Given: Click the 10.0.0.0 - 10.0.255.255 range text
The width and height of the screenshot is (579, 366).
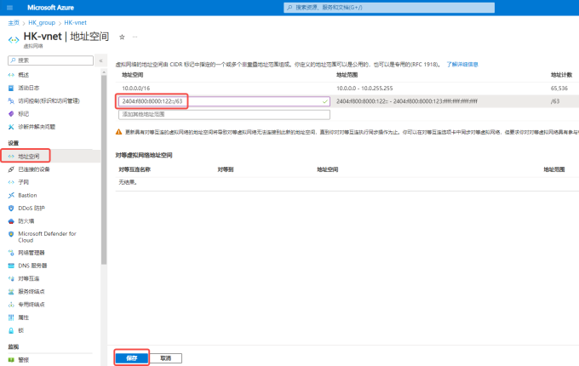Looking at the screenshot, I should (x=364, y=89).
